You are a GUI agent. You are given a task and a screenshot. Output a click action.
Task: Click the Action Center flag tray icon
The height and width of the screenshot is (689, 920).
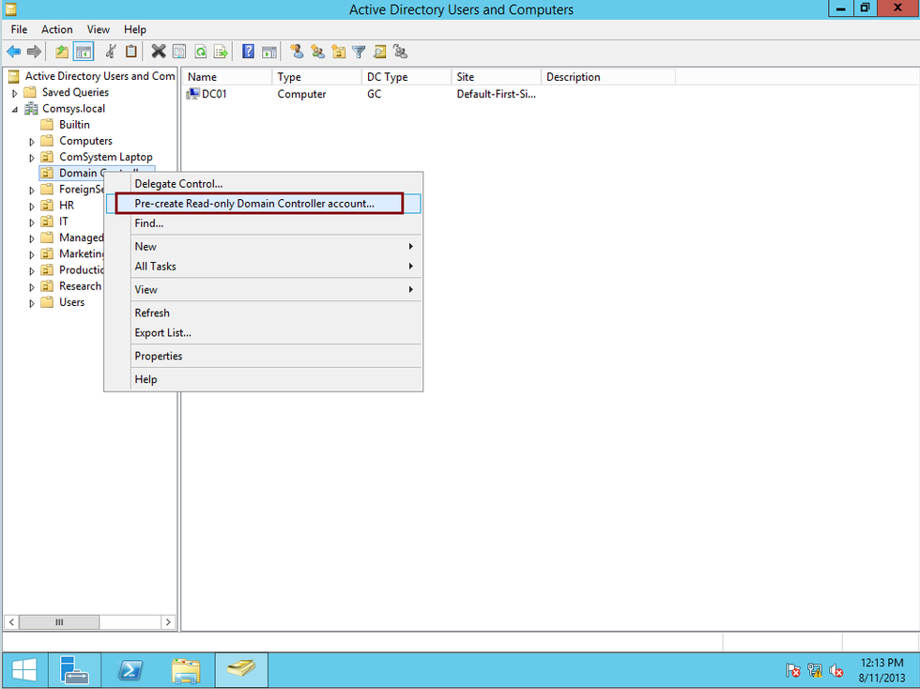[792, 669]
